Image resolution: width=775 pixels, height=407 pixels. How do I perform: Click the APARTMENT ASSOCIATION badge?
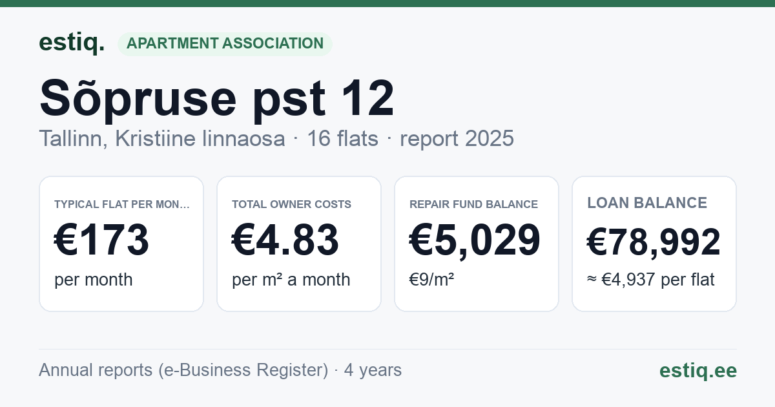[225, 43]
